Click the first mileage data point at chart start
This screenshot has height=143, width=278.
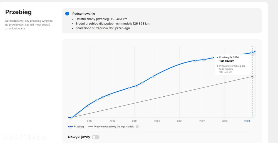[71, 117]
